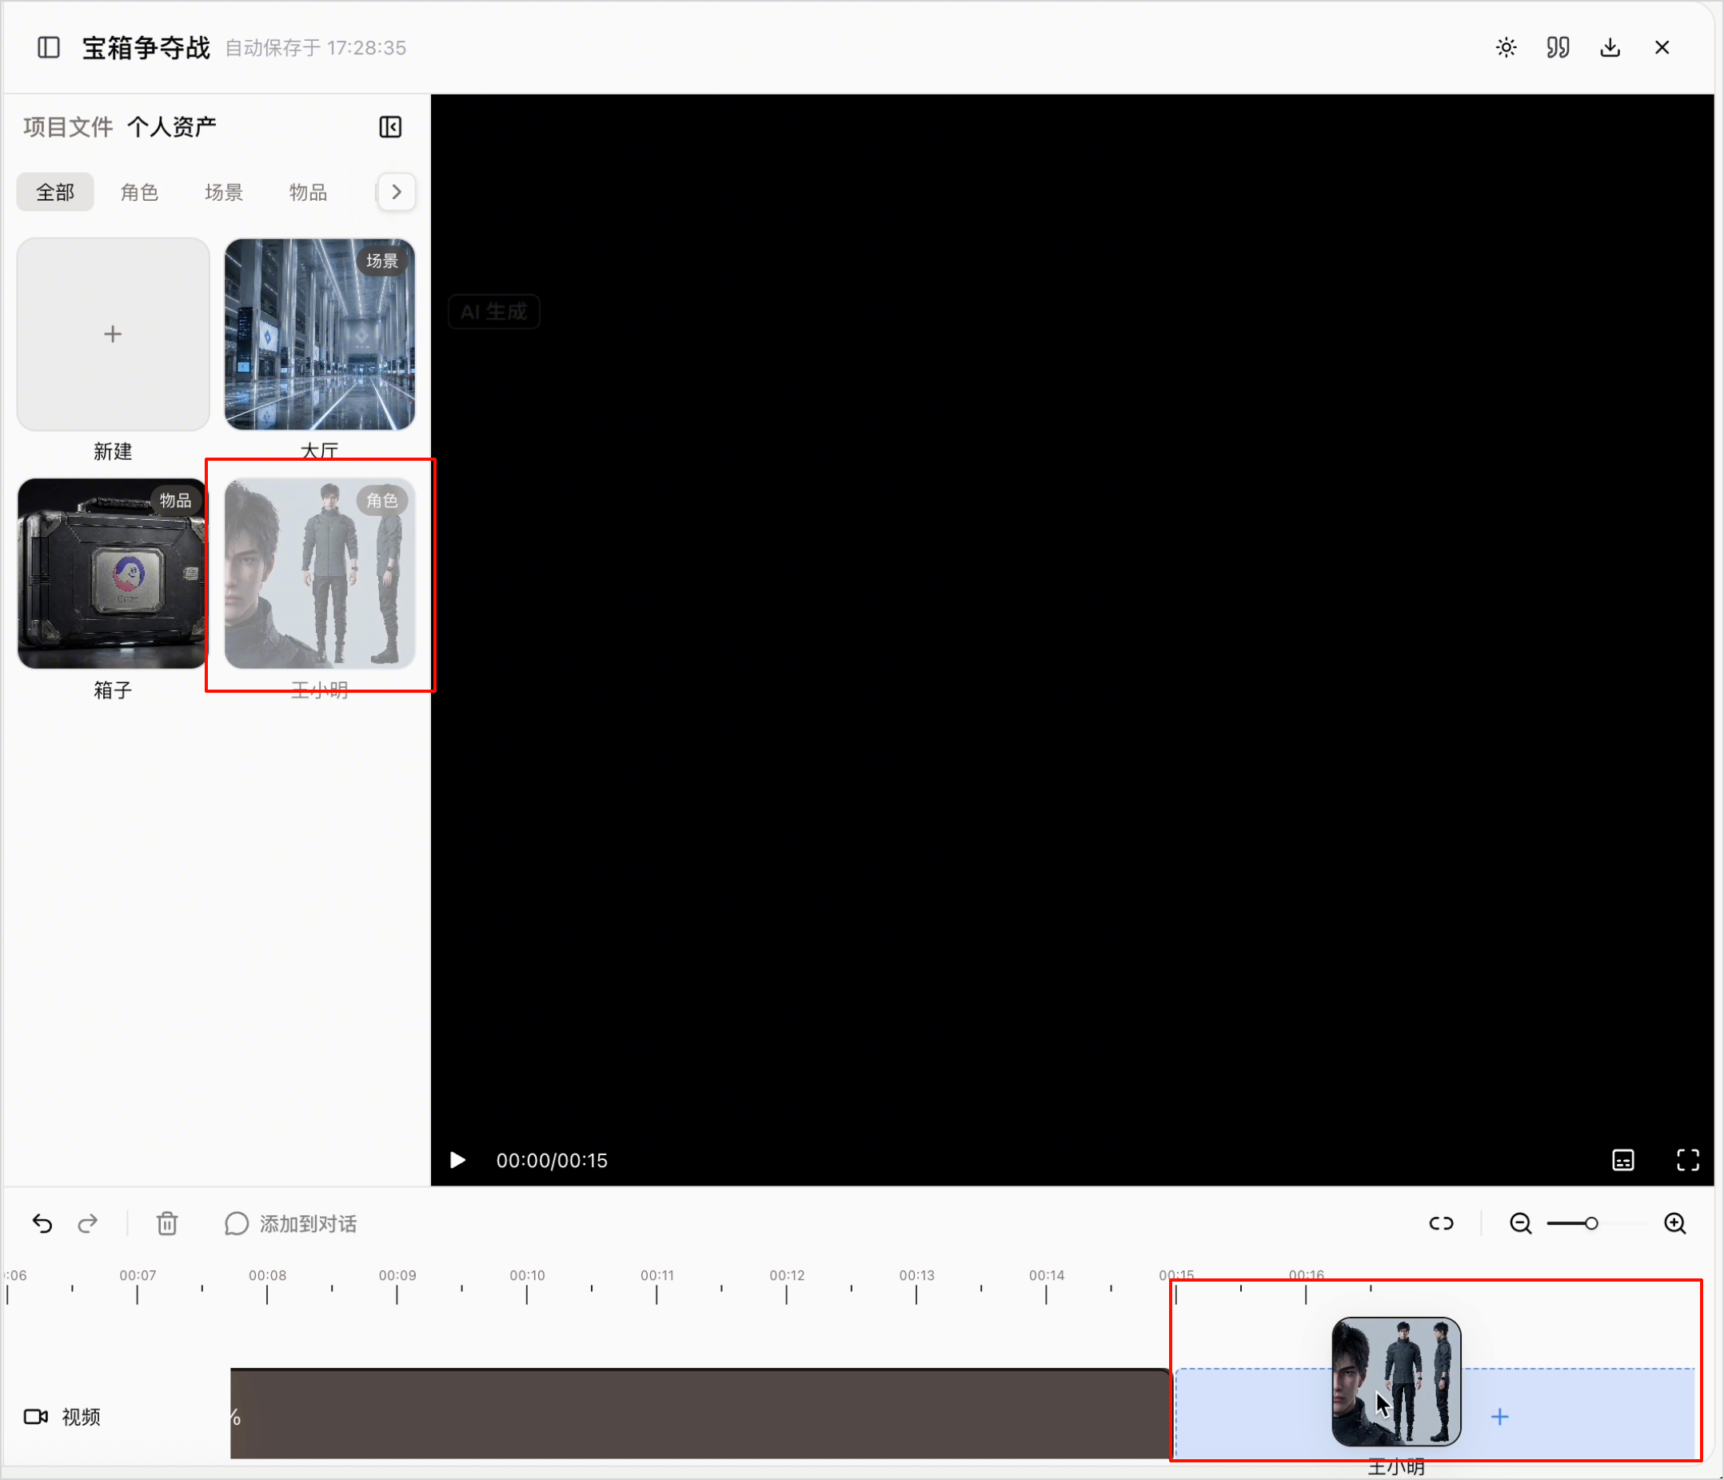Select the 全部 tab
The image size is (1724, 1480).
click(x=55, y=192)
